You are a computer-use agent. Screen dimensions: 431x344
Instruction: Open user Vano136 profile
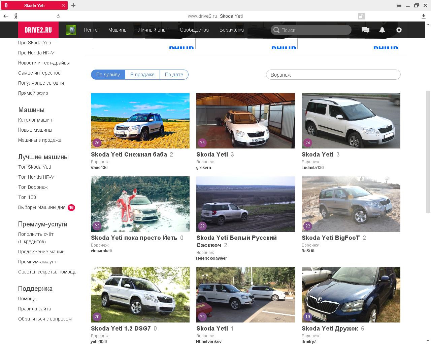tap(99, 168)
